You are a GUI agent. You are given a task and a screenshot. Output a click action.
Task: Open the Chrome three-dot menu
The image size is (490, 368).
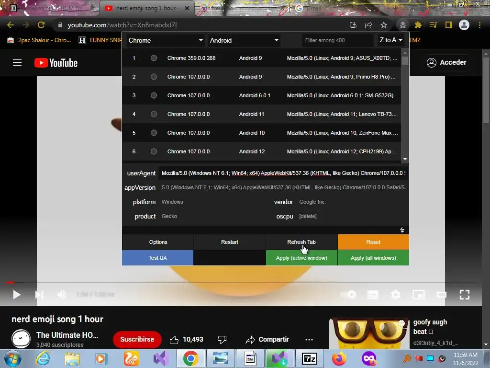479,25
